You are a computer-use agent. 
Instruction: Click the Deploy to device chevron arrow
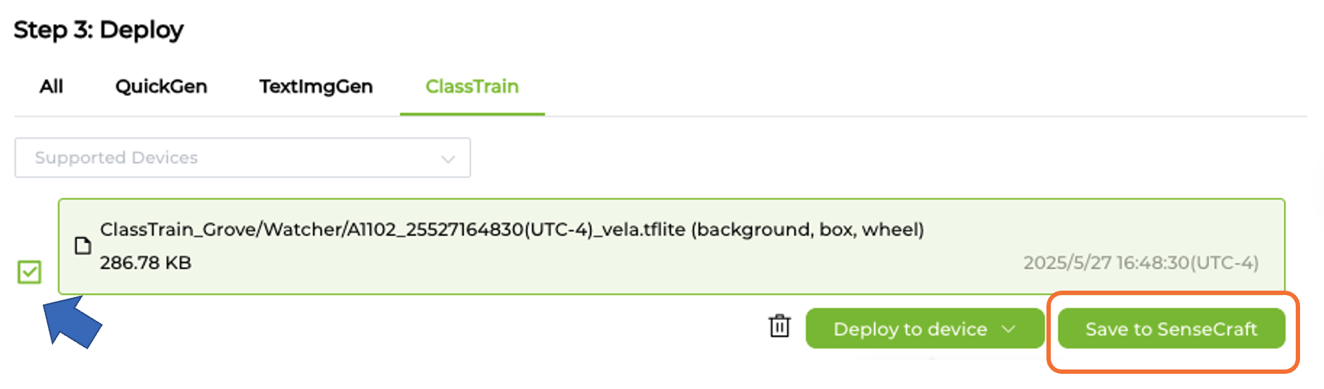(x=1008, y=329)
